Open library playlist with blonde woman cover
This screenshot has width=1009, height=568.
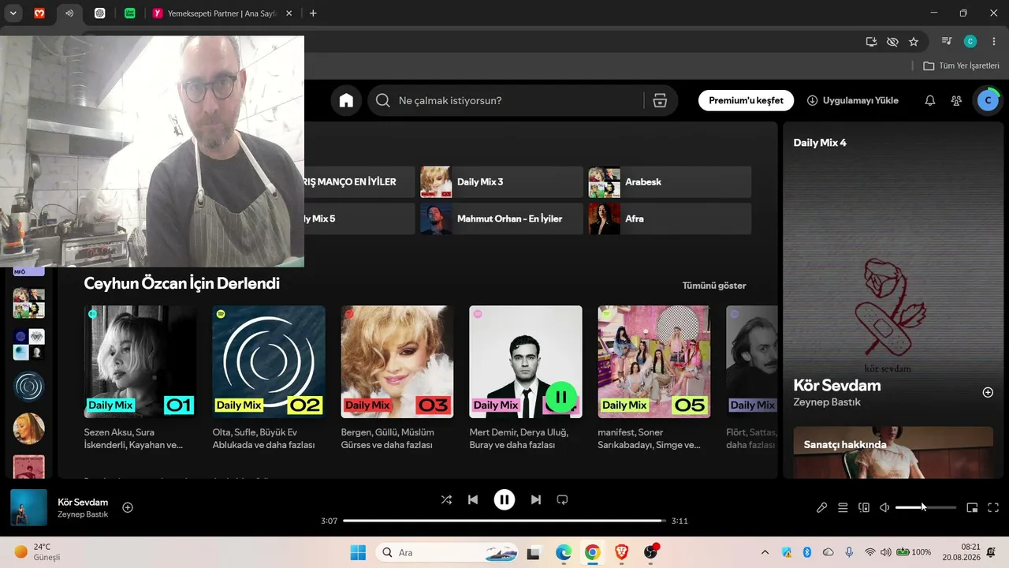29,428
